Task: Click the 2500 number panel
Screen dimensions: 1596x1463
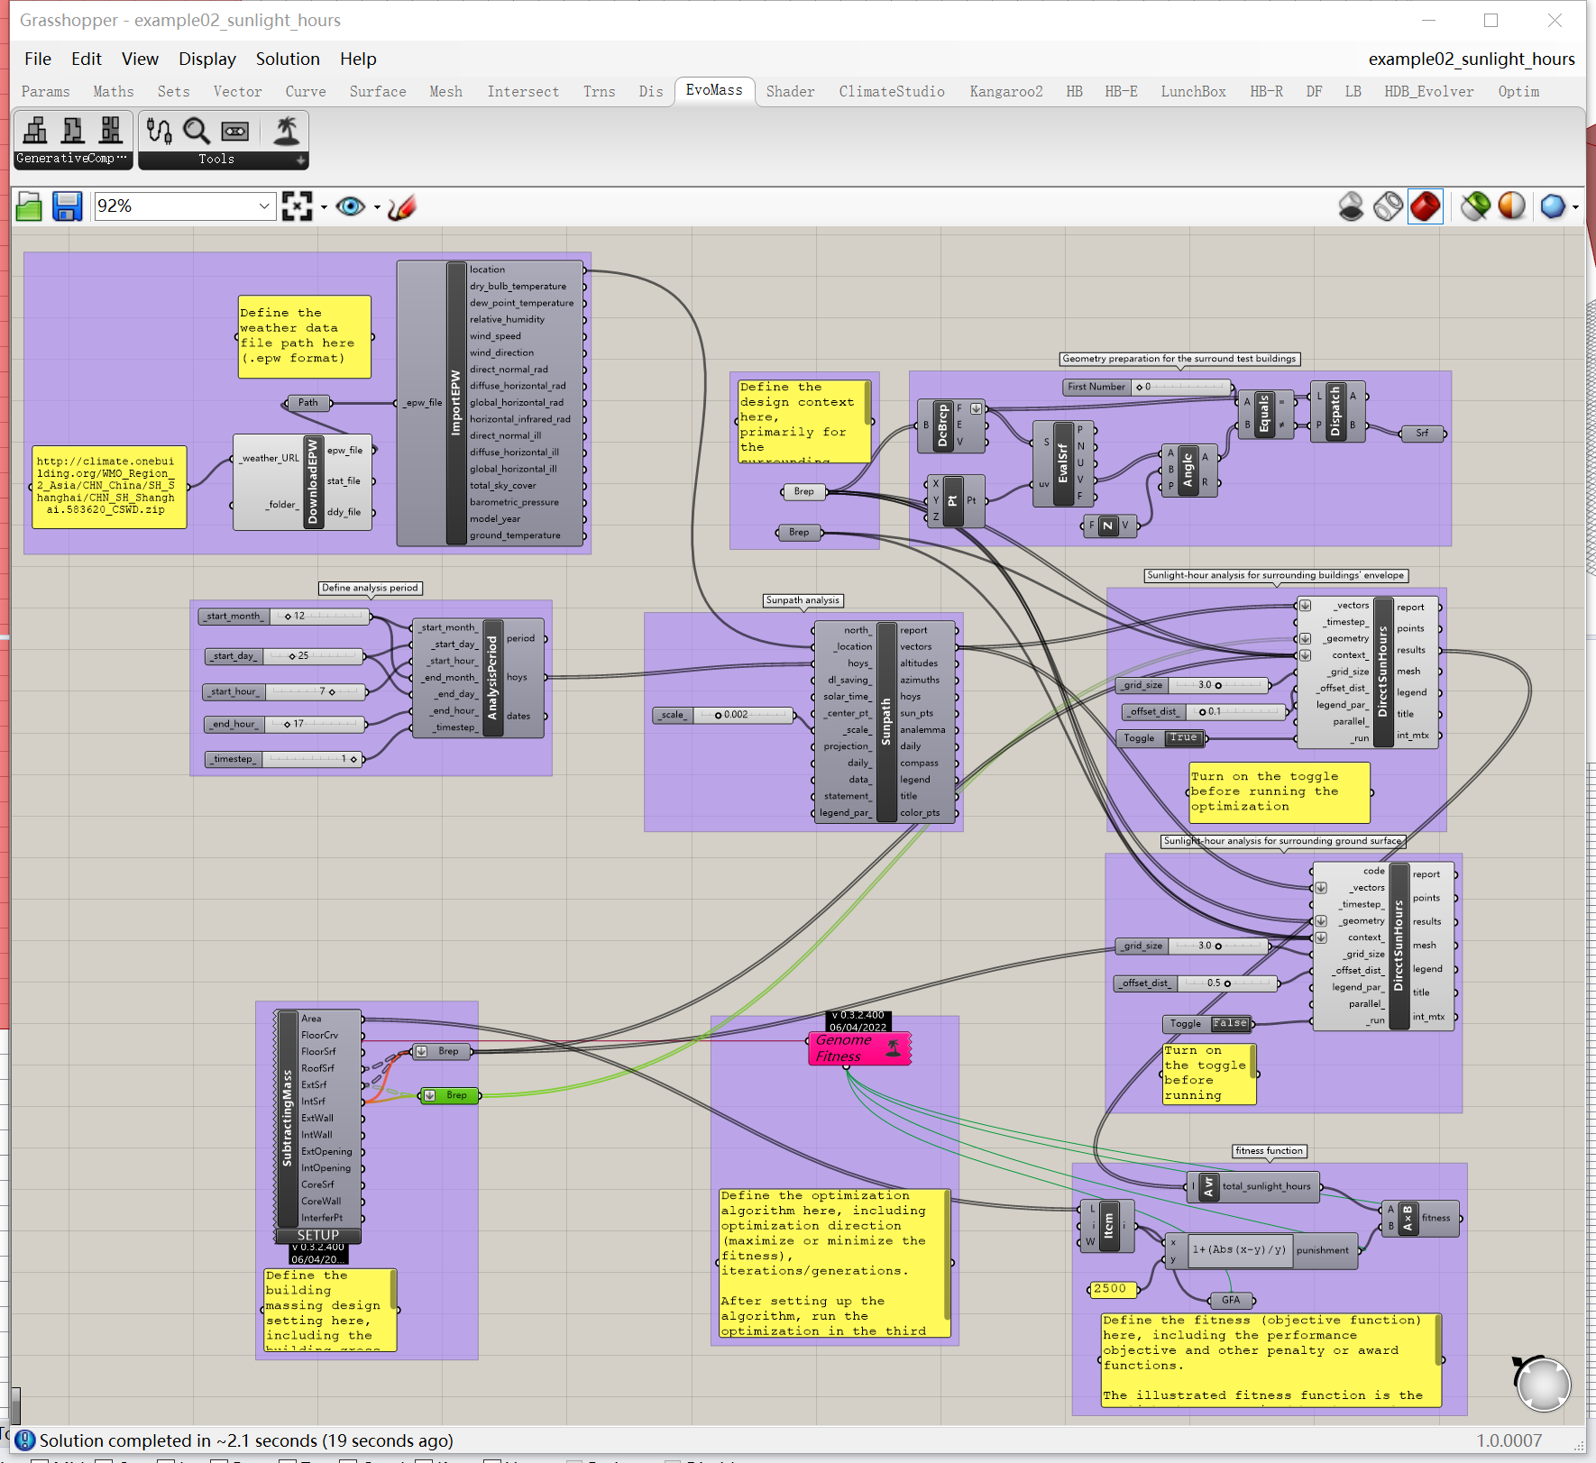Action: tap(1111, 1289)
